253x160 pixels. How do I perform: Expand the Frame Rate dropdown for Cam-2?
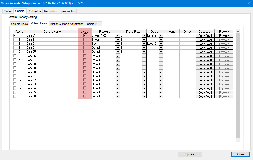(x=144, y=40)
